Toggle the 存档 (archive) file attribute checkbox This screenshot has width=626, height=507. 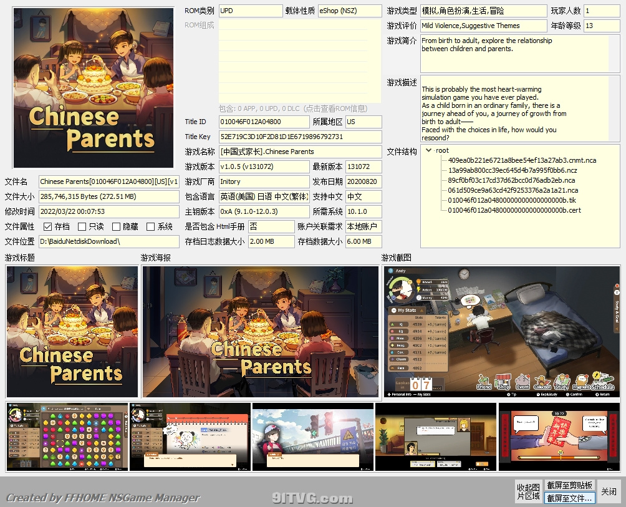(x=47, y=227)
